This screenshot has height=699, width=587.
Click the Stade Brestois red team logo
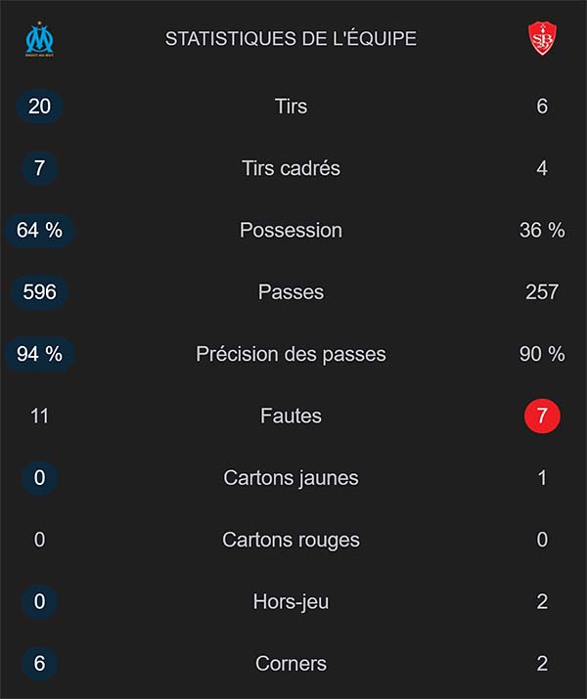[x=542, y=40]
